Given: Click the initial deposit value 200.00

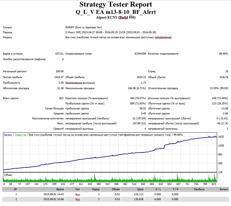Looking at the screenshot, I should coord(60,71).
